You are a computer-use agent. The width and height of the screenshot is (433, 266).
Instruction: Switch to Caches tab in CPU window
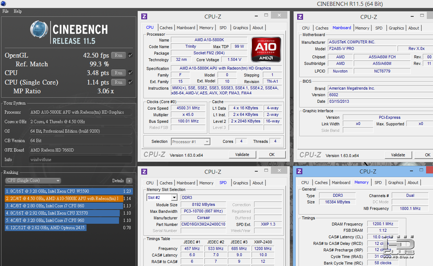tap(166, 28)
